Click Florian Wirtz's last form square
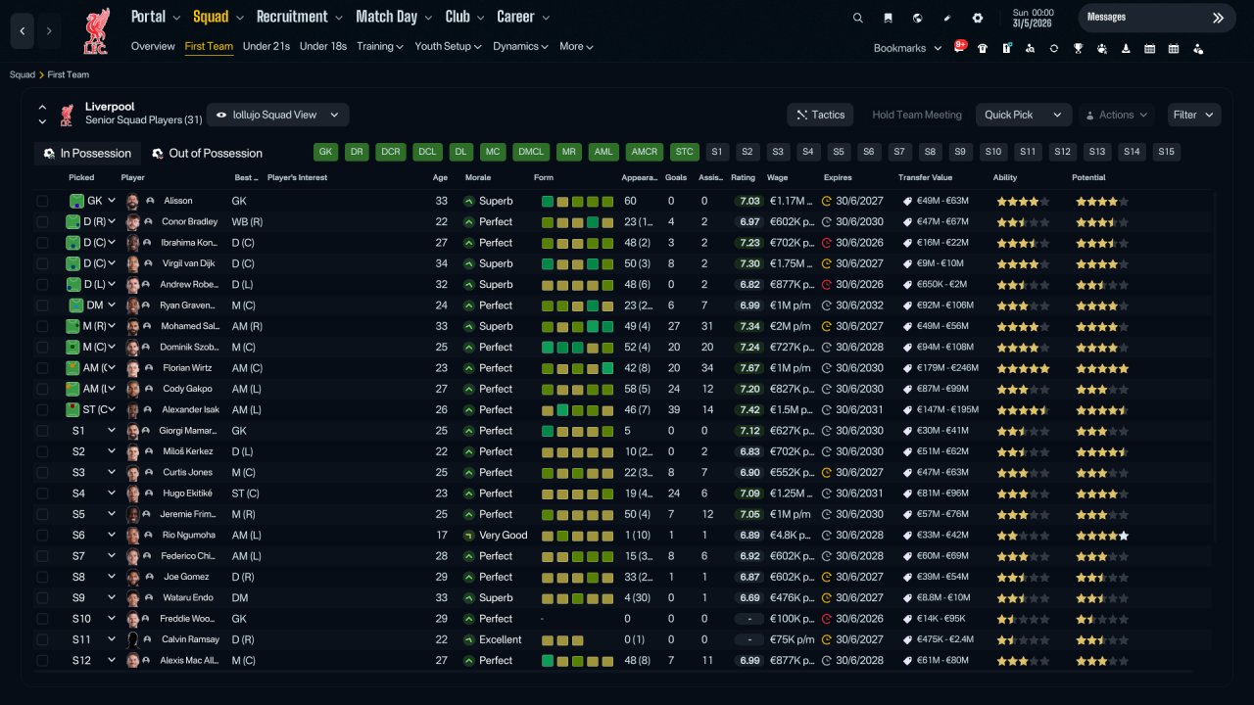This screenshot has width=1254, height=705. tap(608, 368)
